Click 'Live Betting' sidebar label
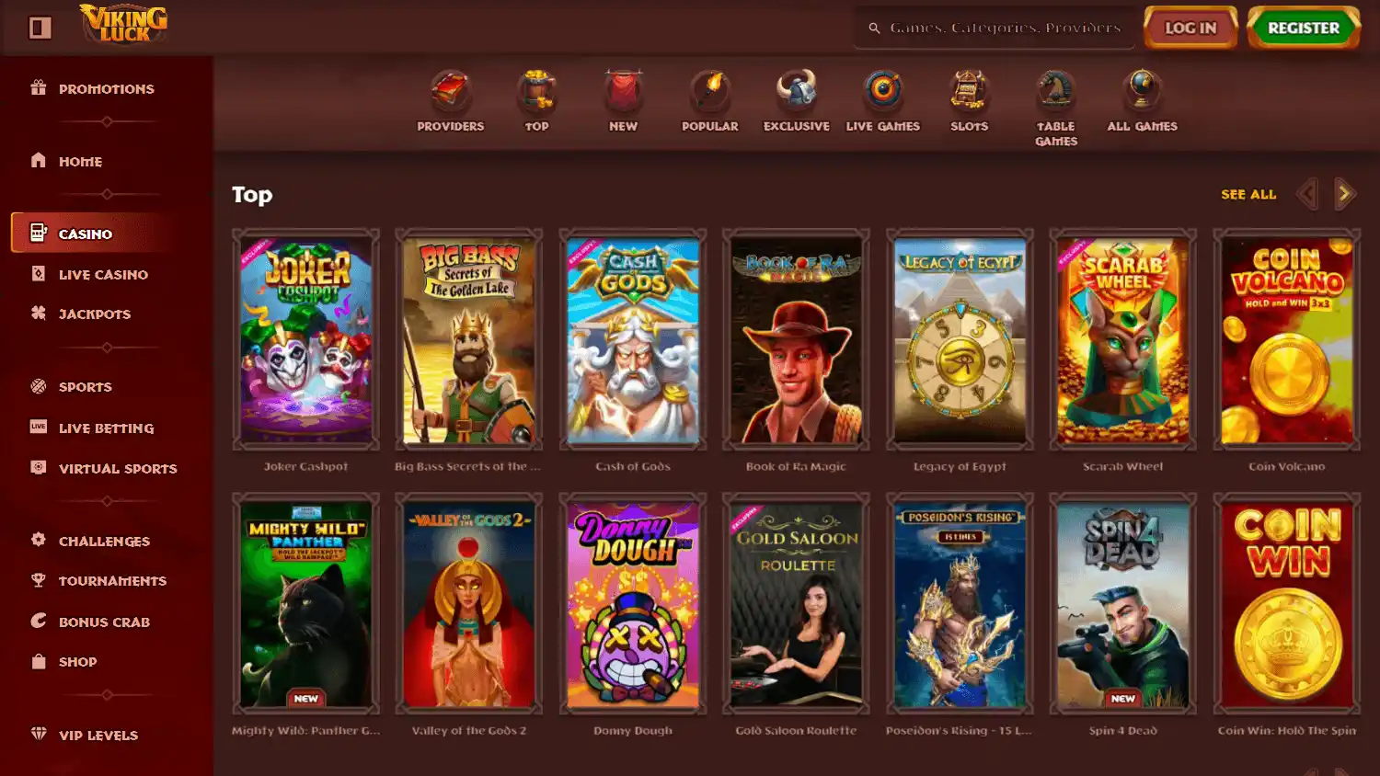This screenshot has height=776, width=1380. [x=106, y=428]
